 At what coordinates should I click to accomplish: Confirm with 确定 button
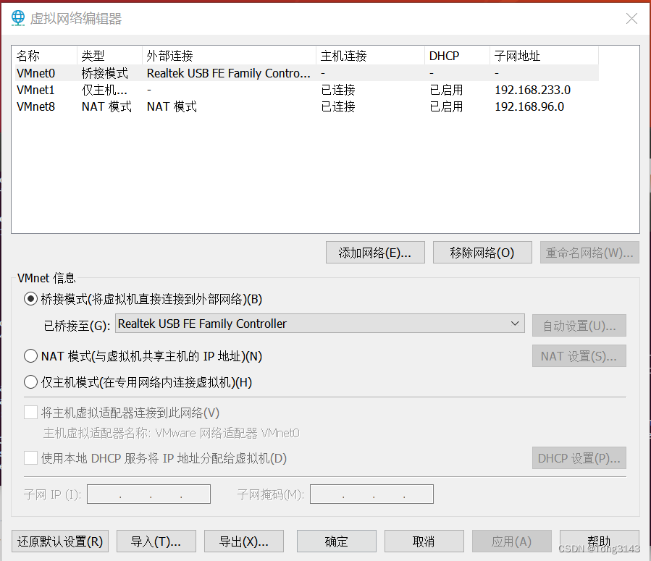pos(337,541)
